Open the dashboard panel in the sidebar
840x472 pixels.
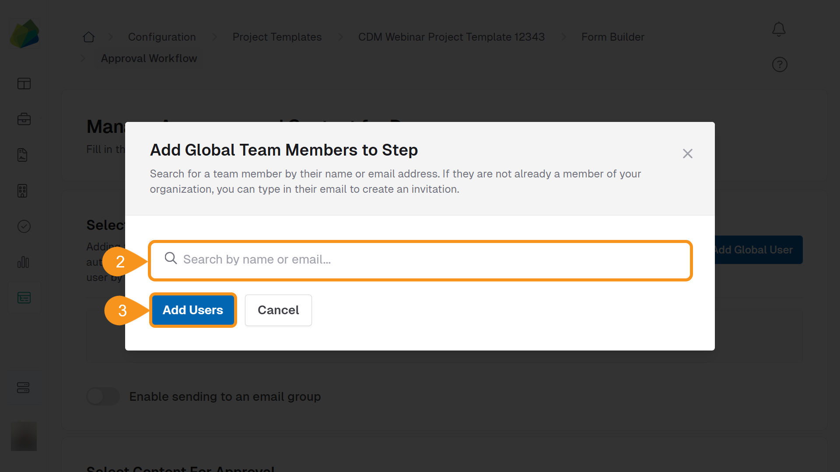click(x=24, y=83)
